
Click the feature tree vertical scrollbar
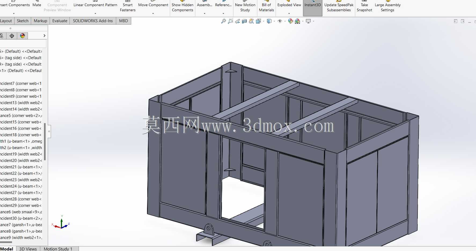[x=45, y=142]
